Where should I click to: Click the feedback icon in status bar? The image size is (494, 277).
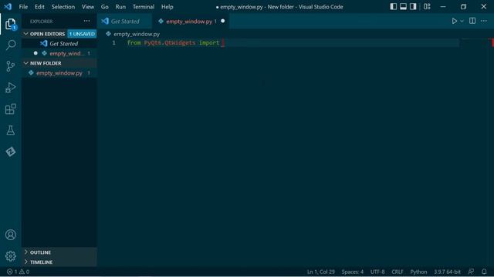click(x=471, y=272)
